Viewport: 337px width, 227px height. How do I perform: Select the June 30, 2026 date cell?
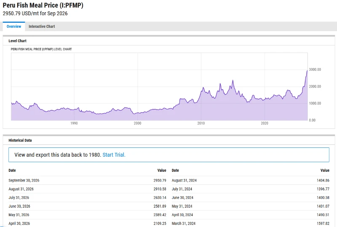[19, 206]
